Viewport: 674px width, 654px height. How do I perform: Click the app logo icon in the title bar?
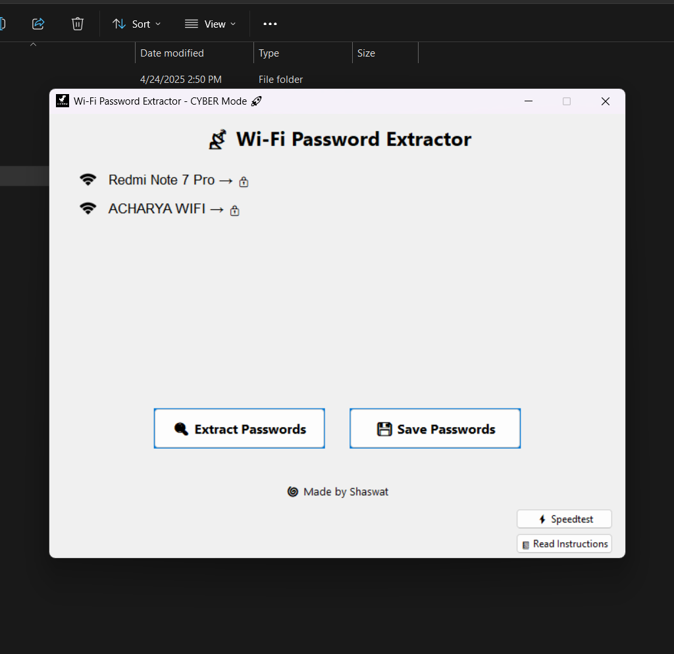pyautogui.click(x=62, y=101)
